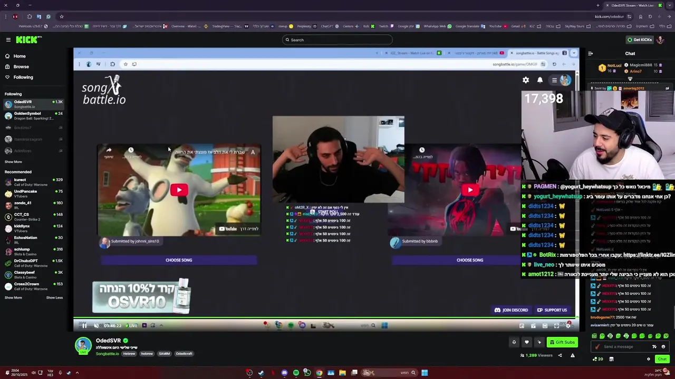This screenshot has width=675, height=379.
Task: Toggle notification bell for OdedSVR
Action: click(514, 342)
